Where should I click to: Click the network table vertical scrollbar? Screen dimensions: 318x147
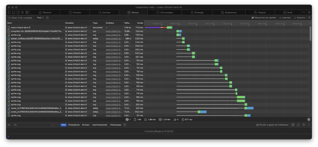310,33
